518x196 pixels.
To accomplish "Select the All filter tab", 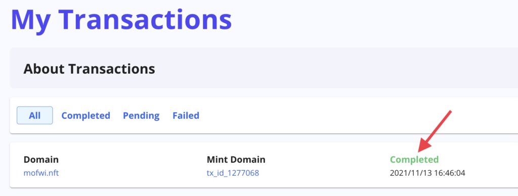I will tap(35, 116).
